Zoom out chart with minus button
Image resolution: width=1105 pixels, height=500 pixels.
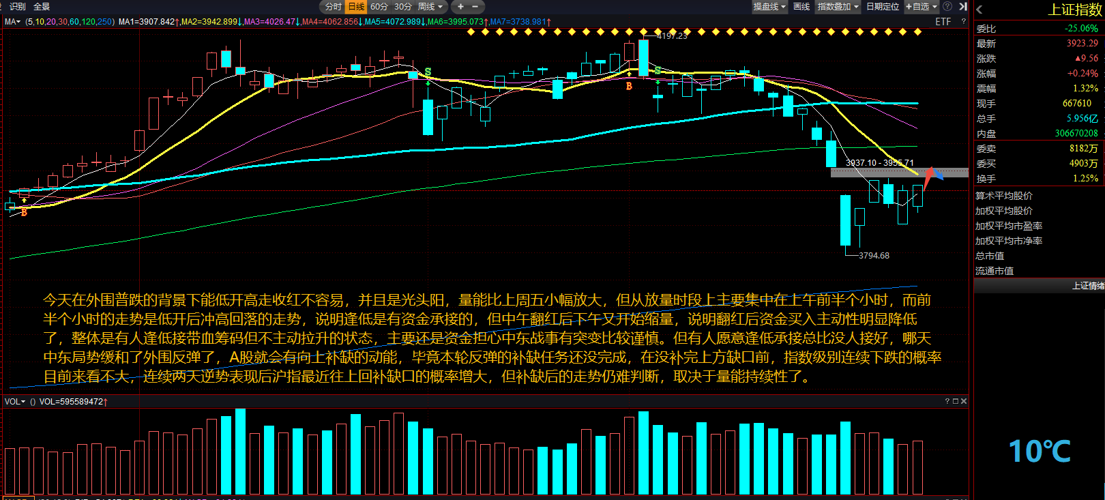coord(475,7)
